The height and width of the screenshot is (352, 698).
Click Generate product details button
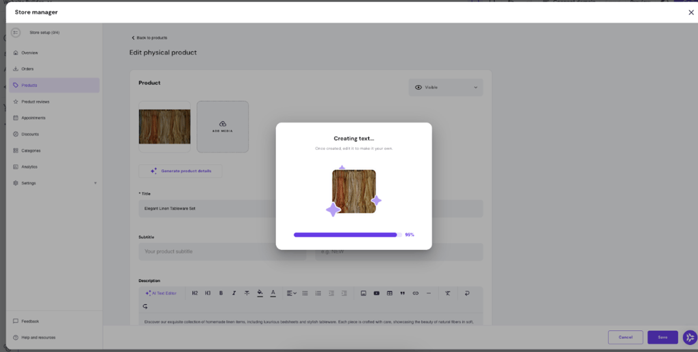[x=180, y=171]
